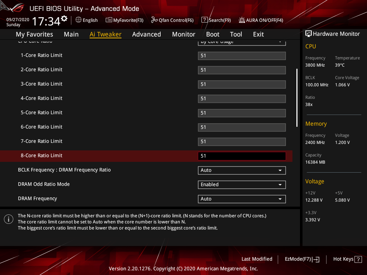This screenshot has height=275, width=367.
Task: Click the info circle icon
Action: point(9,219)
